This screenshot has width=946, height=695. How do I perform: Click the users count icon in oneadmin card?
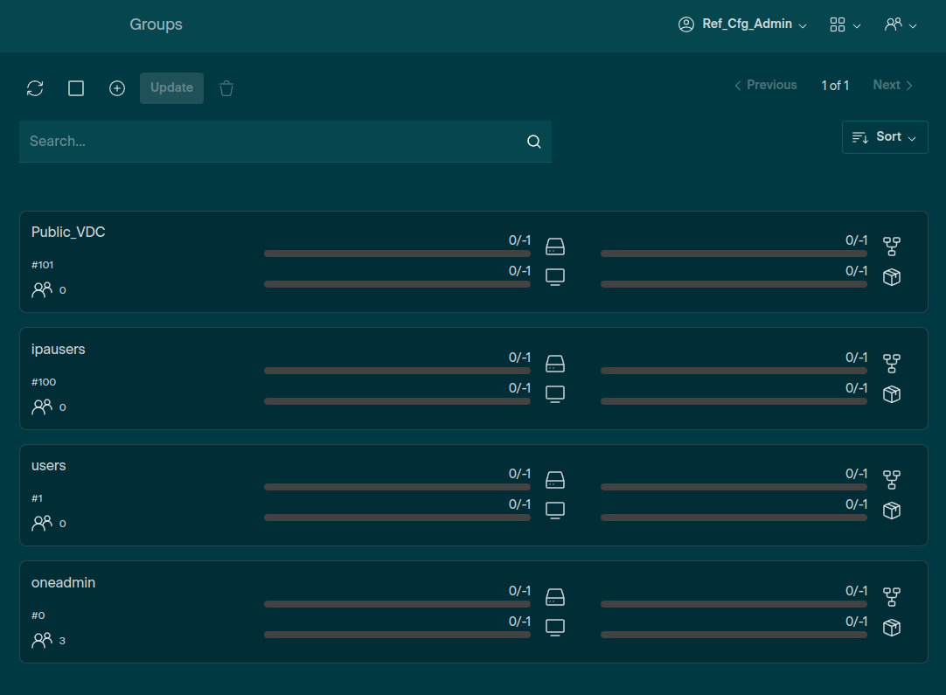[42, 640]
